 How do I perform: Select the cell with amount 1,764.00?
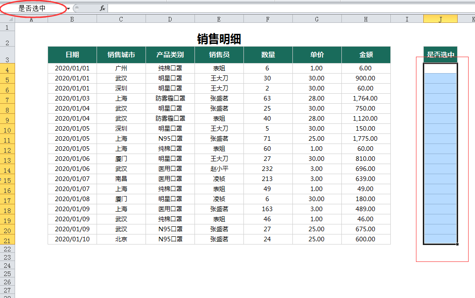(x=366, y=98)
